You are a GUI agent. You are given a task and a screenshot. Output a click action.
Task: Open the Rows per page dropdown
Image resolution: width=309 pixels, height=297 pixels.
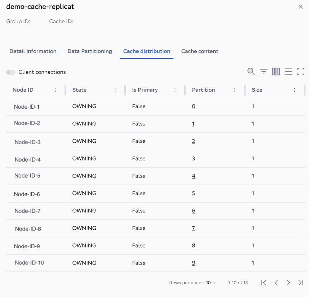click(211, 283)
